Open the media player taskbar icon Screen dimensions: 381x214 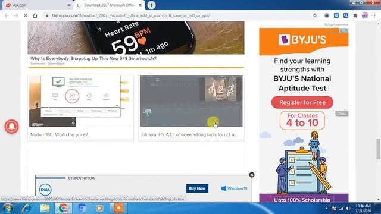click(x=99, y=208)
